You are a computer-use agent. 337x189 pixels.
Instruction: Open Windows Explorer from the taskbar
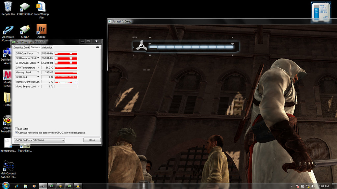click(x=25, y=186)
